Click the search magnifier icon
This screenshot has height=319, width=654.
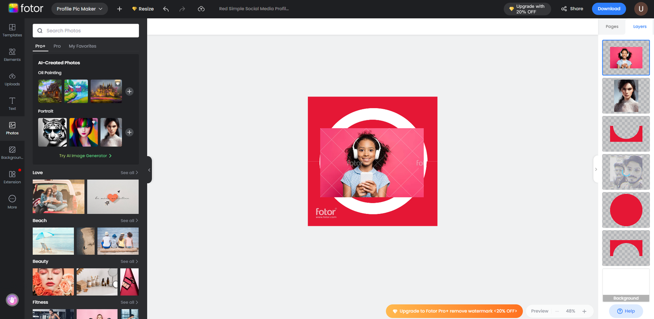tap(40, 31)
